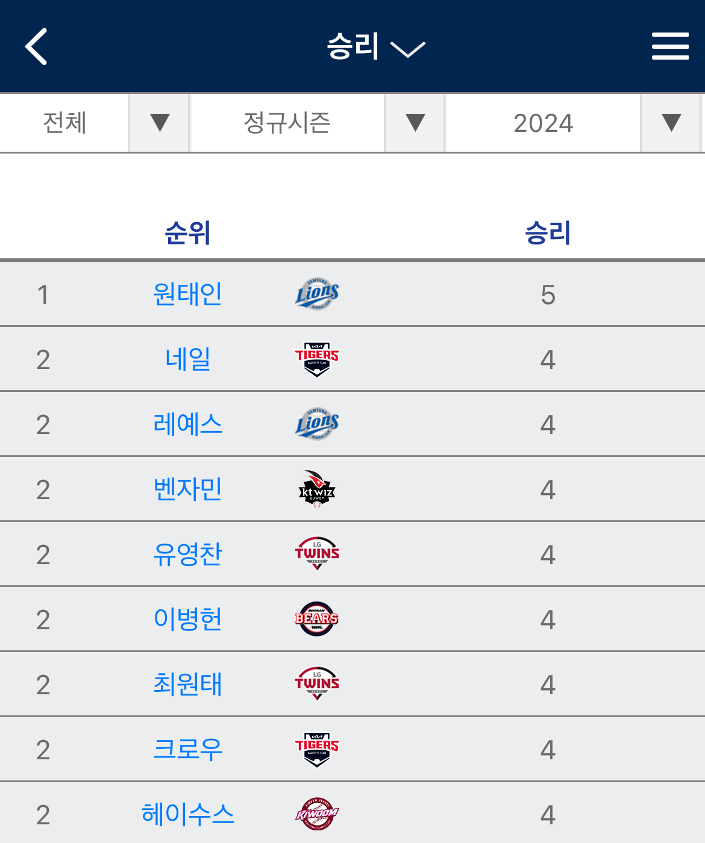Tap Samsung Lions logo beside 원태인
Image resolution: width=705 pixels, height=843 pixels.
click(x=317, y=294)
